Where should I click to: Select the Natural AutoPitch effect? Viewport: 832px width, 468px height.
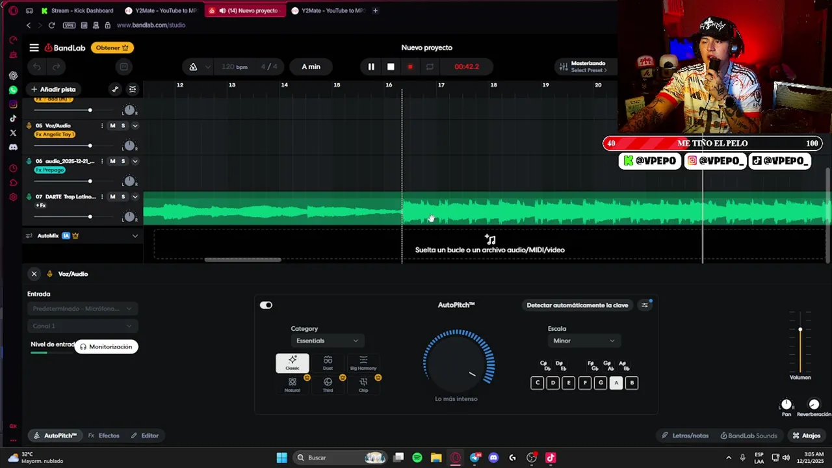292,384
